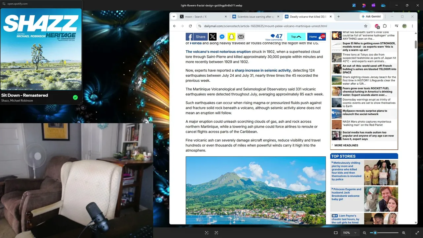The image size is (423, 238).
Task: Open Chrome tab search dropdown
Action: (x=174, y=17)
